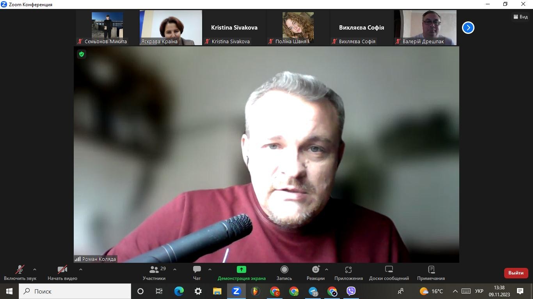Open Примечания notes
Viewport: 533px width, 299px height.
tap(431, 273)
